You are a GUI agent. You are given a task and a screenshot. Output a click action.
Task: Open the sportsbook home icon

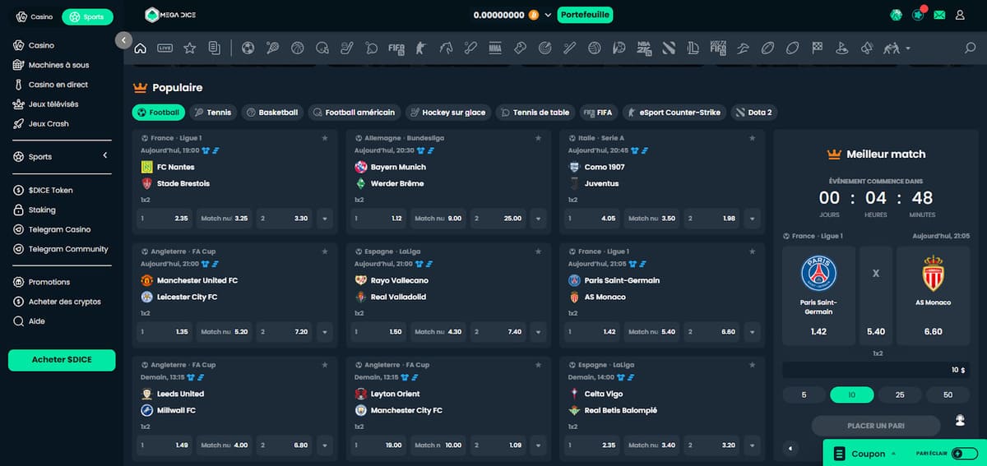tap(141, 48)
